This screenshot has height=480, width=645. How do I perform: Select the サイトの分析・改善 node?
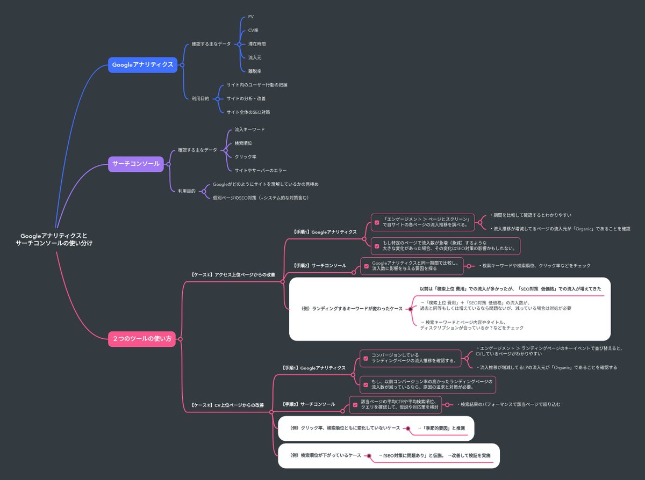click(x=246, y=99)
